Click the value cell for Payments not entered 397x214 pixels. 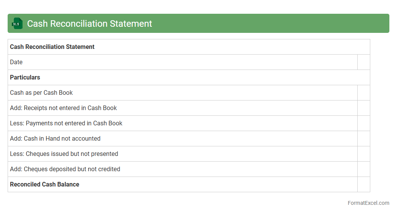click(363, 123)
